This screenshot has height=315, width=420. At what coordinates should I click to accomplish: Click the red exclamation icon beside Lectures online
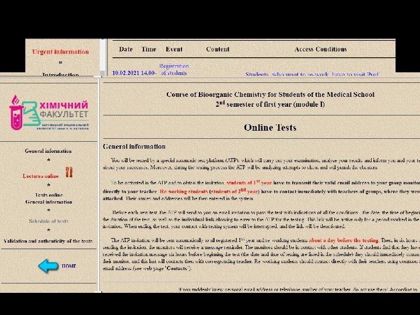pyautogui.click(x=69, y=172)
